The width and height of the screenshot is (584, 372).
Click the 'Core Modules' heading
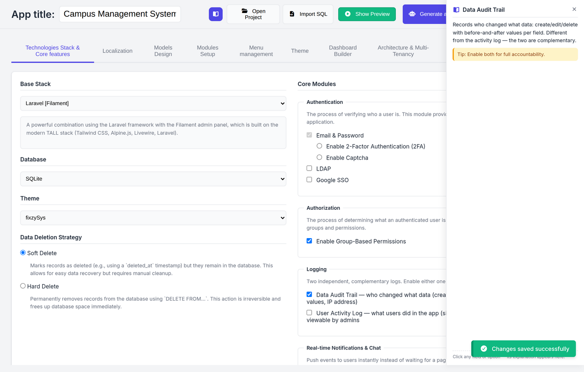point(317,84)
